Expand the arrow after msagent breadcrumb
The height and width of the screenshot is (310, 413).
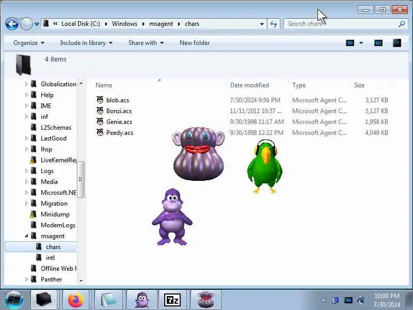pyautogui.click(x=179, y=24)
